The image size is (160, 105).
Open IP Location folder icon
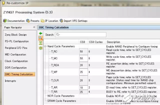[43, 21]
